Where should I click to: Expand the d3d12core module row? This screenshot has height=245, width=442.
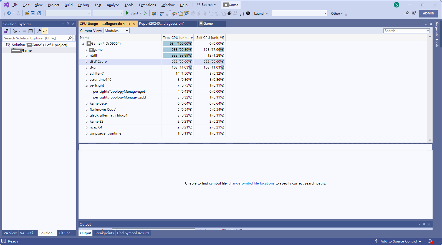(x=86, y=62)
